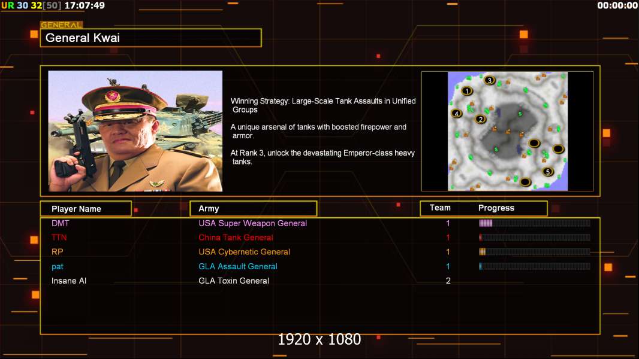Click team number 1 in DMT's row
The image size is (639, 359).
click(448, 223)
